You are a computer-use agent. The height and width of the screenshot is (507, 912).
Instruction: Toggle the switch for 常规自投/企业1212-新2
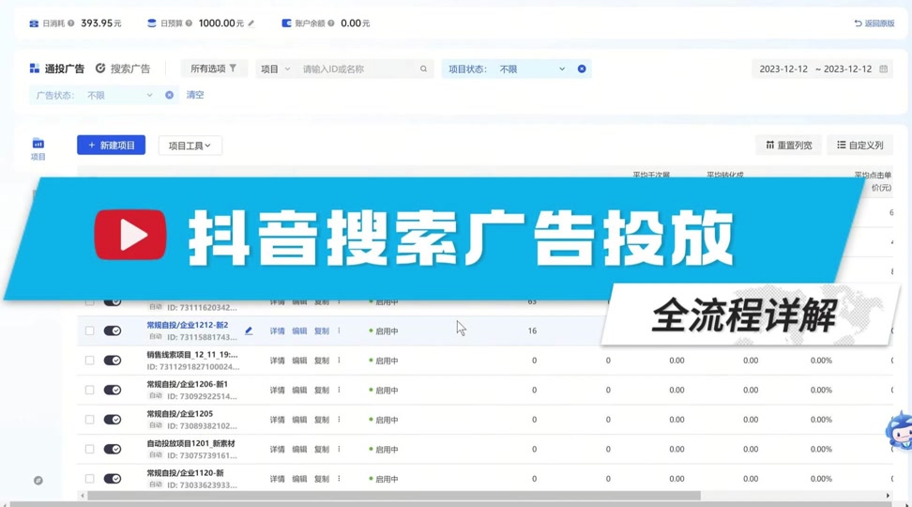[113, 330]
